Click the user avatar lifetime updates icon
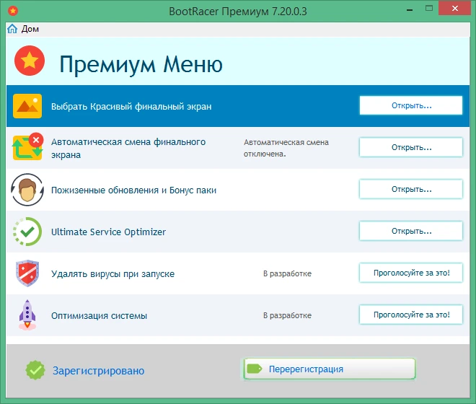Image resolution: width=476 pixels, height=404 pixels. coord(27,190)
